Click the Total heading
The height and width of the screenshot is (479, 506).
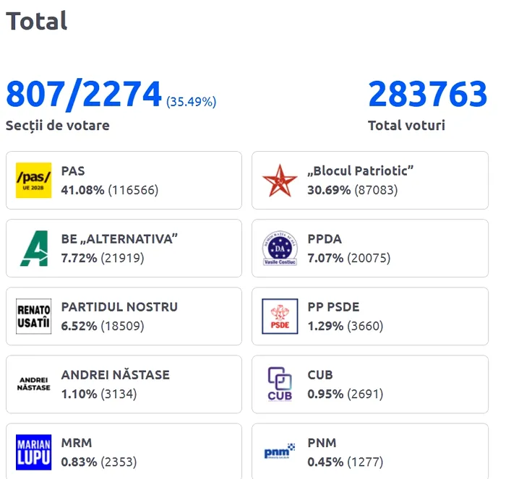pyautogui.click(x=37, y=21)
